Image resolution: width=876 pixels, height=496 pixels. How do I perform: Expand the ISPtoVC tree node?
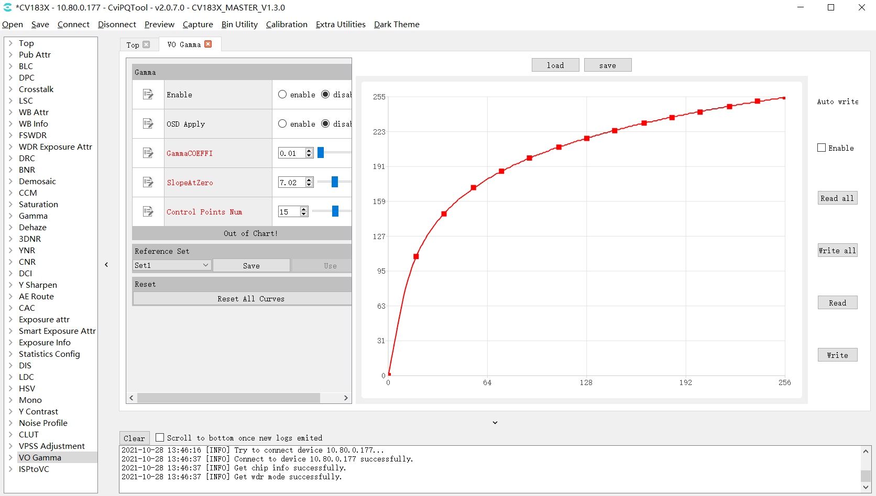pos(10,469)
